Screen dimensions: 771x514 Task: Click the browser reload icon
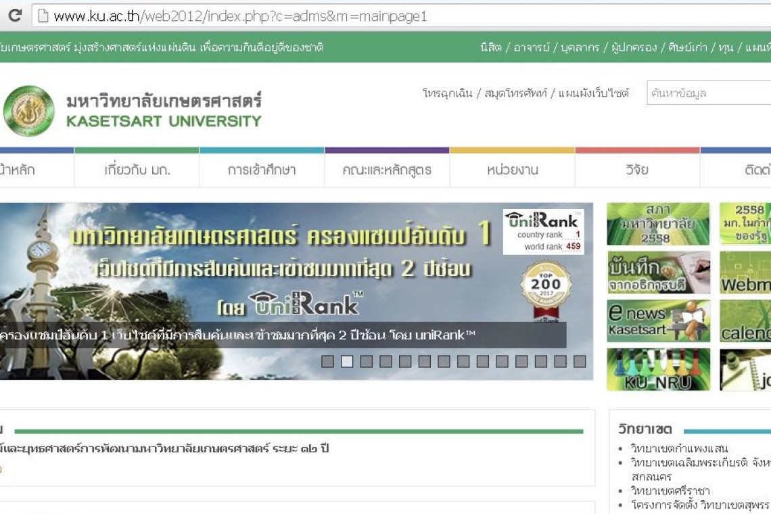coord(14,16)
